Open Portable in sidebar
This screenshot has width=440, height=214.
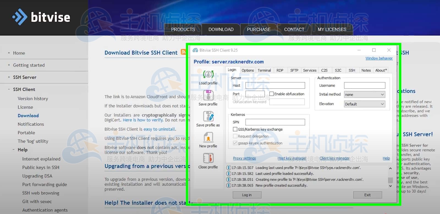click(x=26, y=133)
